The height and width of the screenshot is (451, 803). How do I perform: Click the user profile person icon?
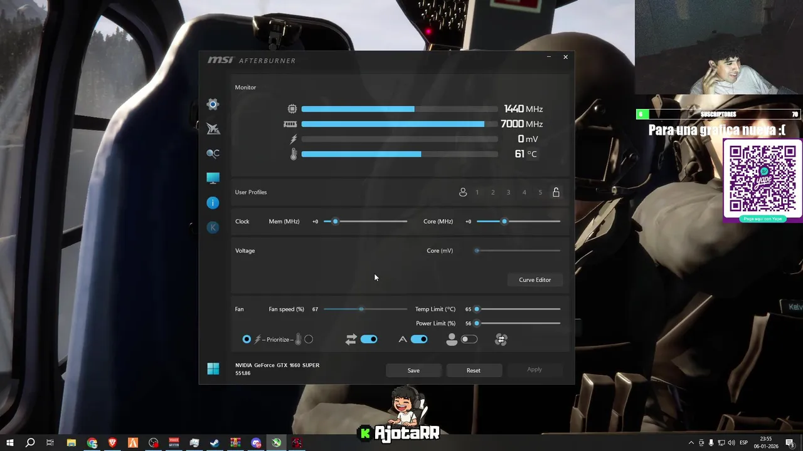coord(463,192)
